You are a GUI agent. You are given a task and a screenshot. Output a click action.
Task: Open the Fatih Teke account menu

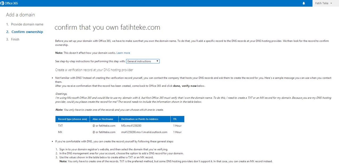coord(324,3)
